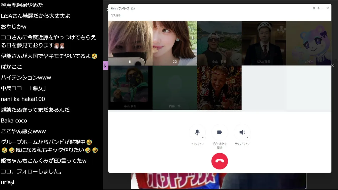Minimize the kick イケッカーズ call window
Viewport: 338px width, 190px height.
[323, 8]
